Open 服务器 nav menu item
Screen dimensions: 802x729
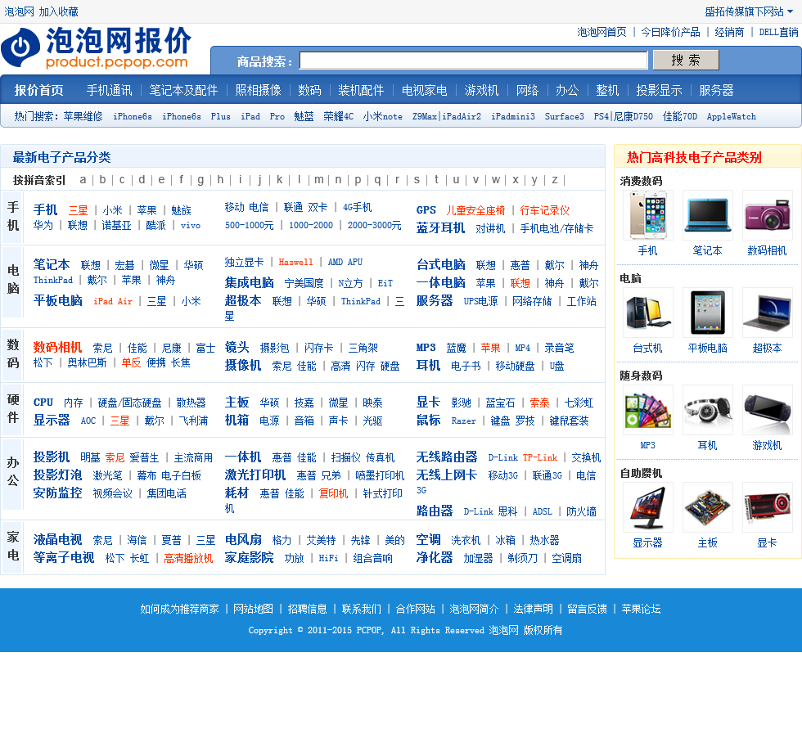(716, 91)
